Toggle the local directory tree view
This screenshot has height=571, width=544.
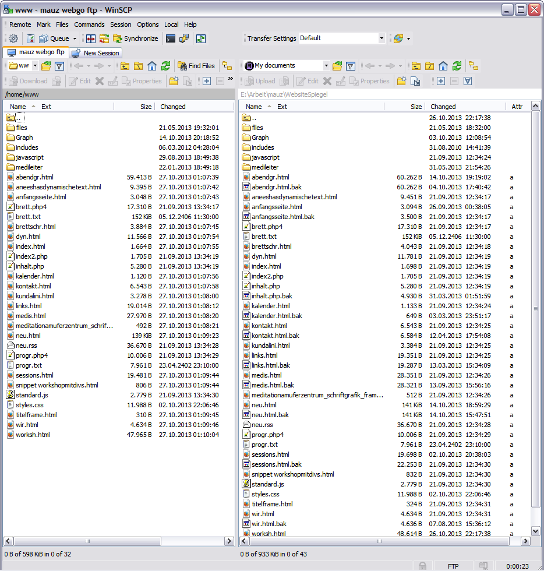tap(474, 66)
